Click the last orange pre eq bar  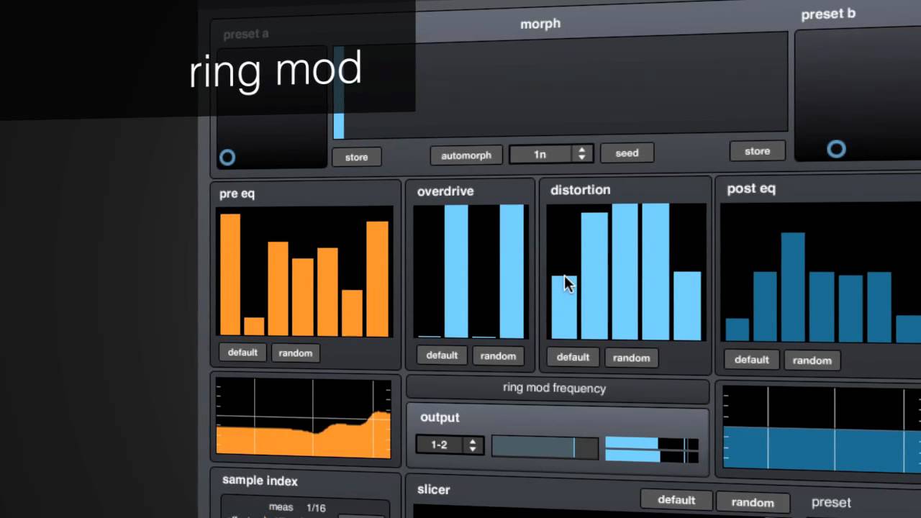point(378,279)
